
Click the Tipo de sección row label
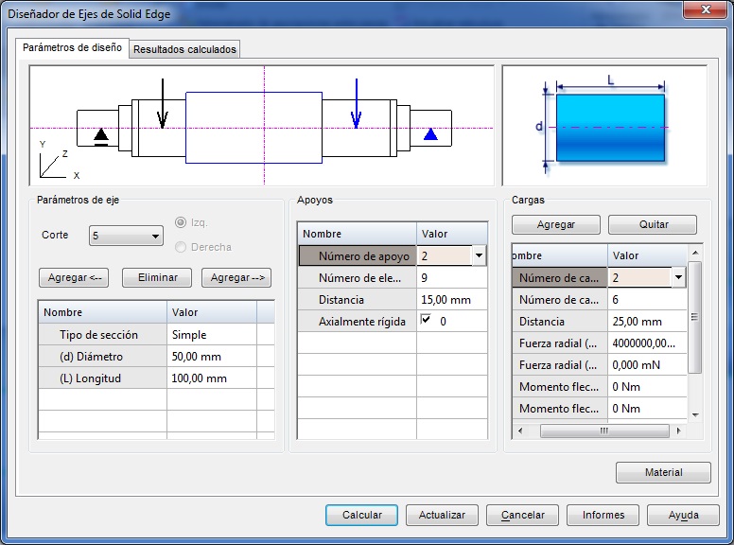click(103, 335)
